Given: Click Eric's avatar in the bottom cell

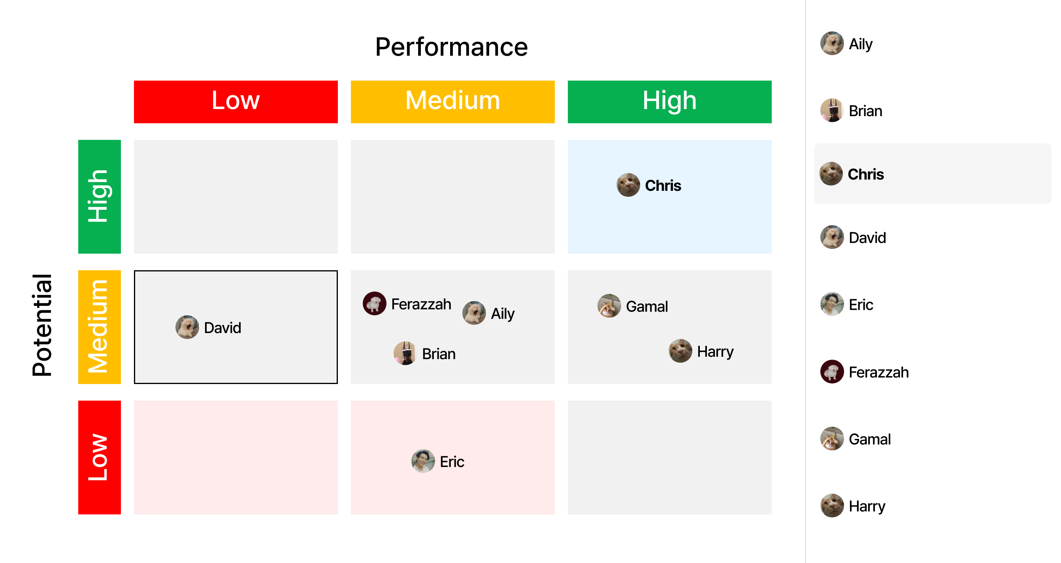Looking at the screenshot, I should tap(423, 461).
